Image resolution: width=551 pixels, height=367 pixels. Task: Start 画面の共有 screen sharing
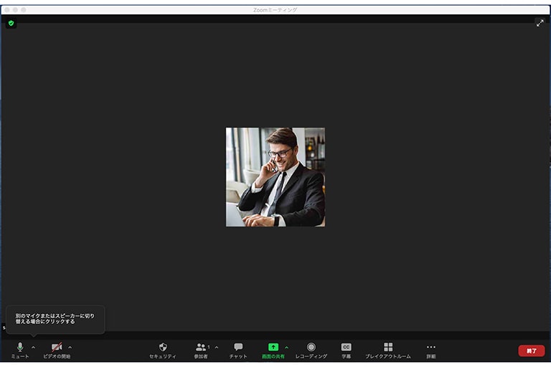coord(273,351)
